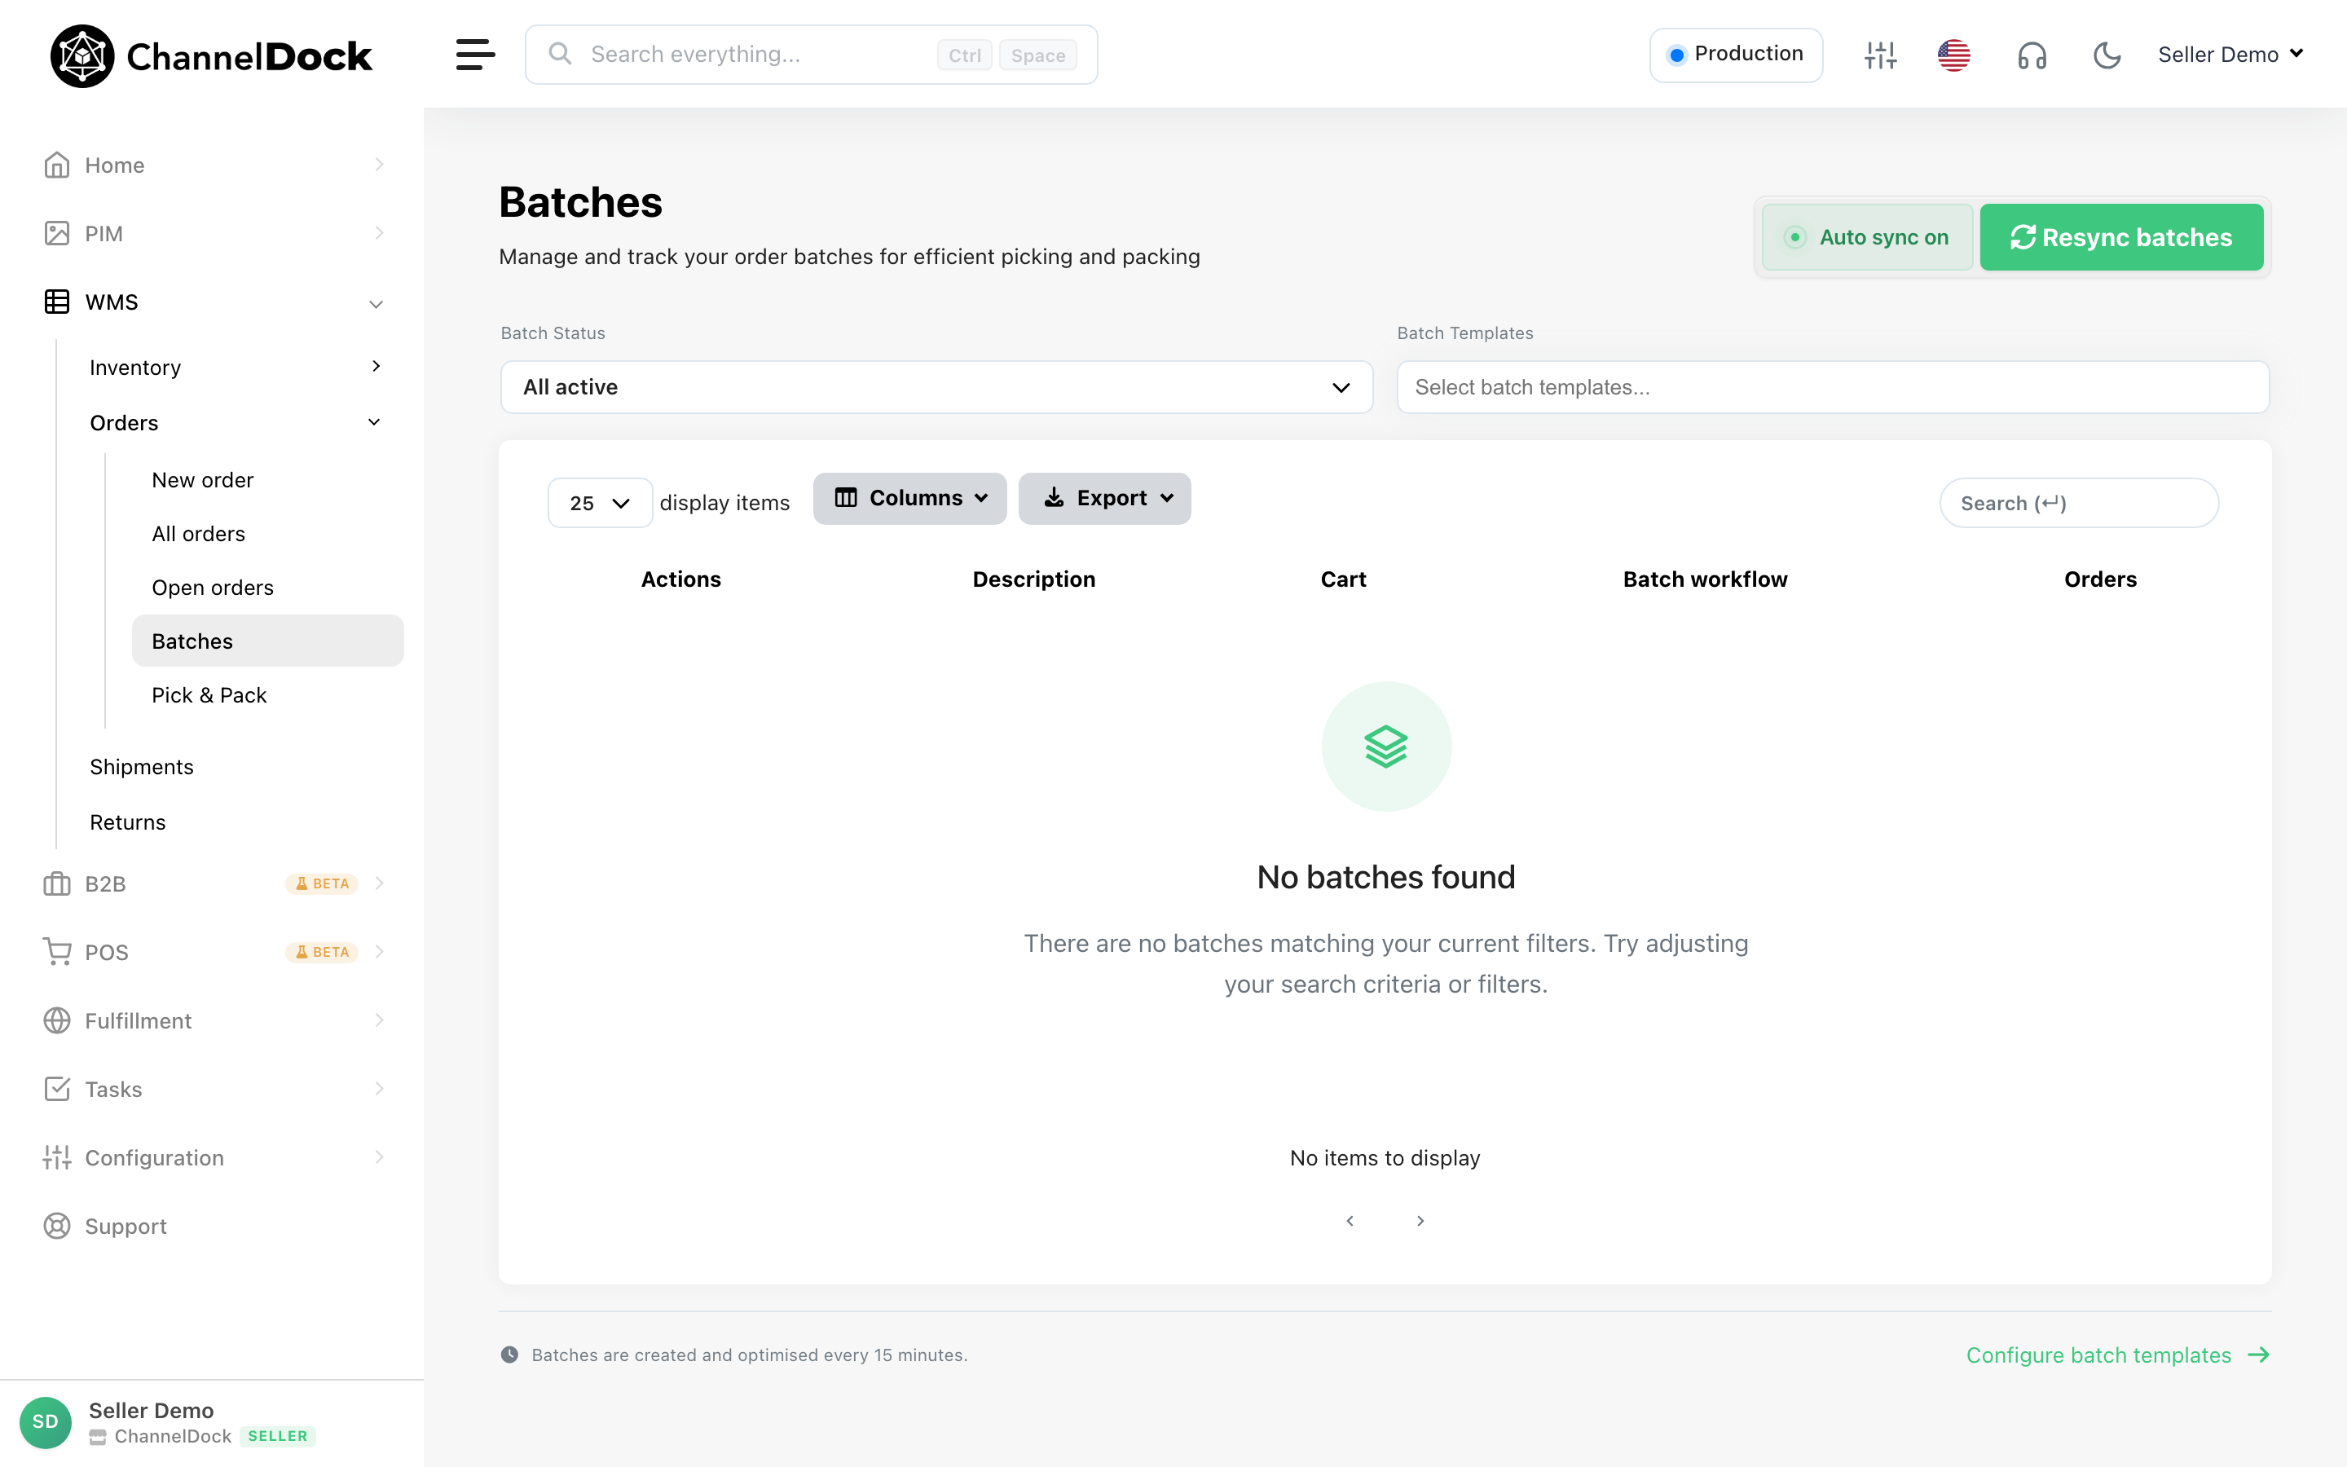Open the Batch Status dropdown
The image size is (2347, 1467).
pyautogui.click(x=936, y=387)
